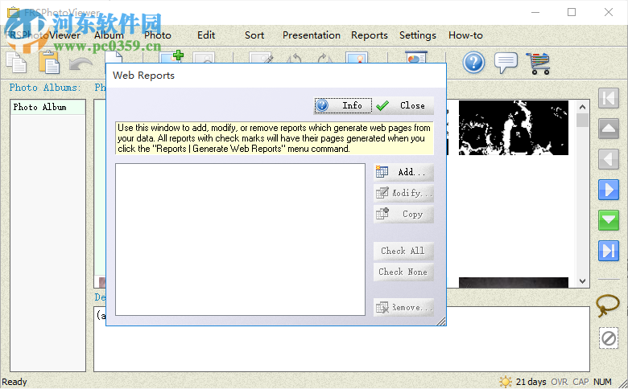628x389 pixels.
Task: Go to previous photo left-arrow button
Action: pyautogui.click(x=609, y=159)
